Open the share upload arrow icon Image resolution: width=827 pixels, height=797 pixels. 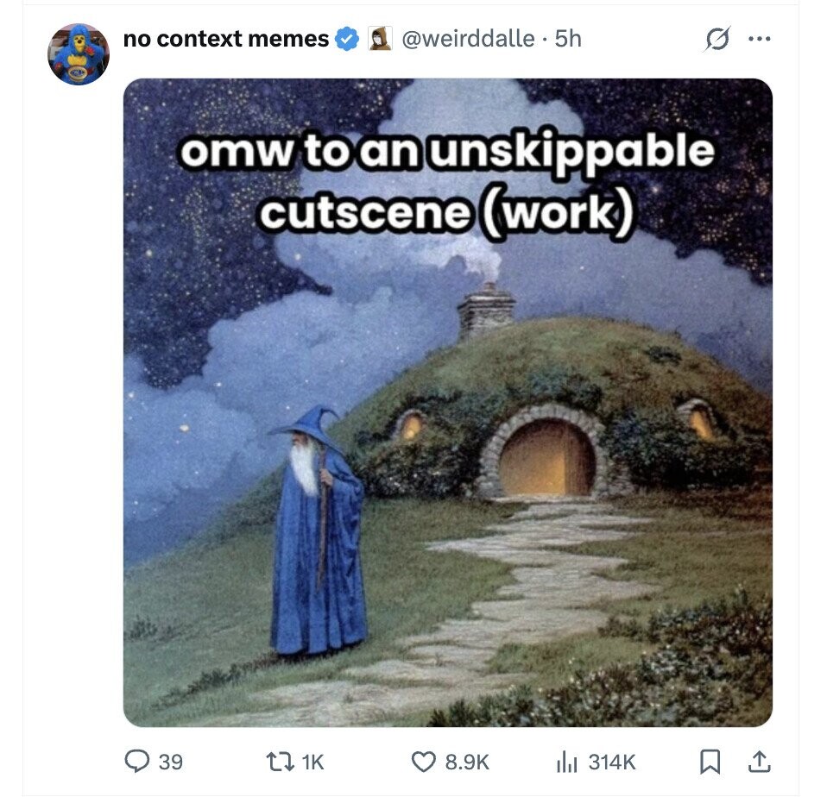coord(760,762)
